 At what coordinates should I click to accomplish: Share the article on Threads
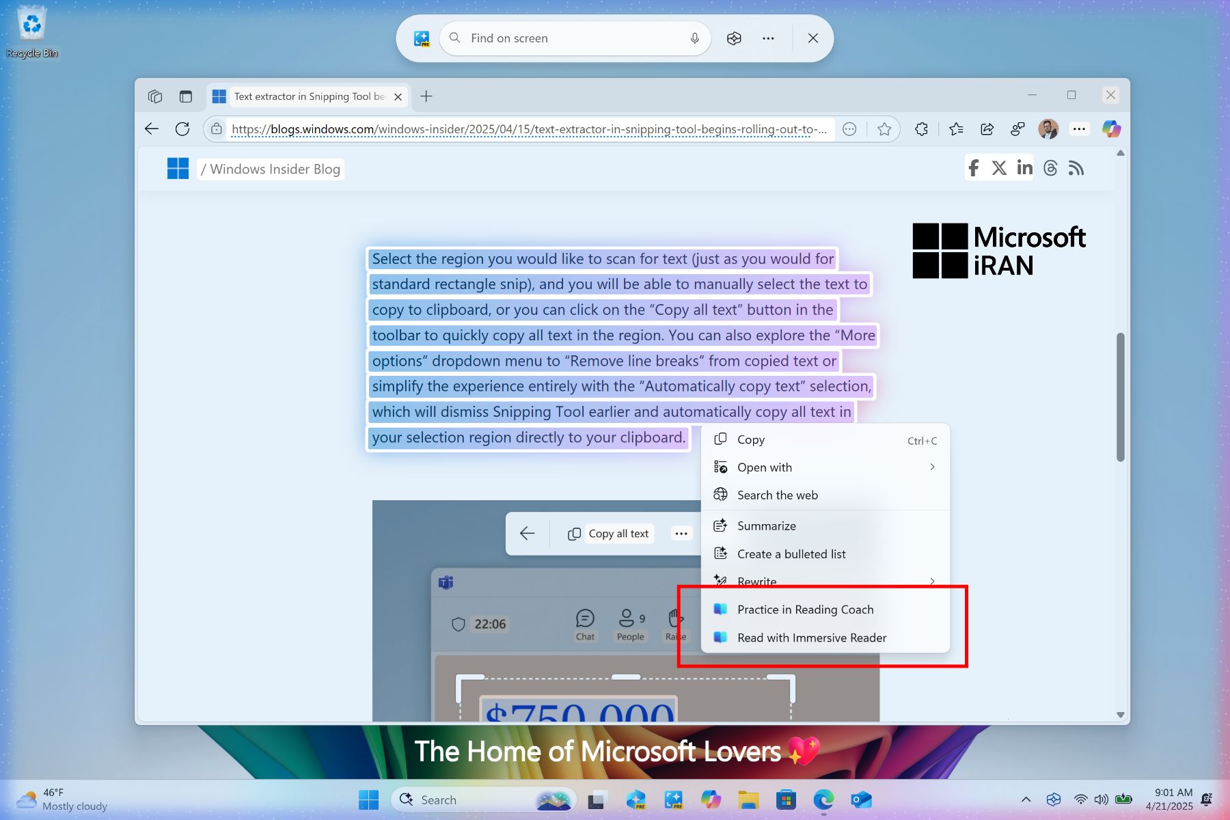1050,168
